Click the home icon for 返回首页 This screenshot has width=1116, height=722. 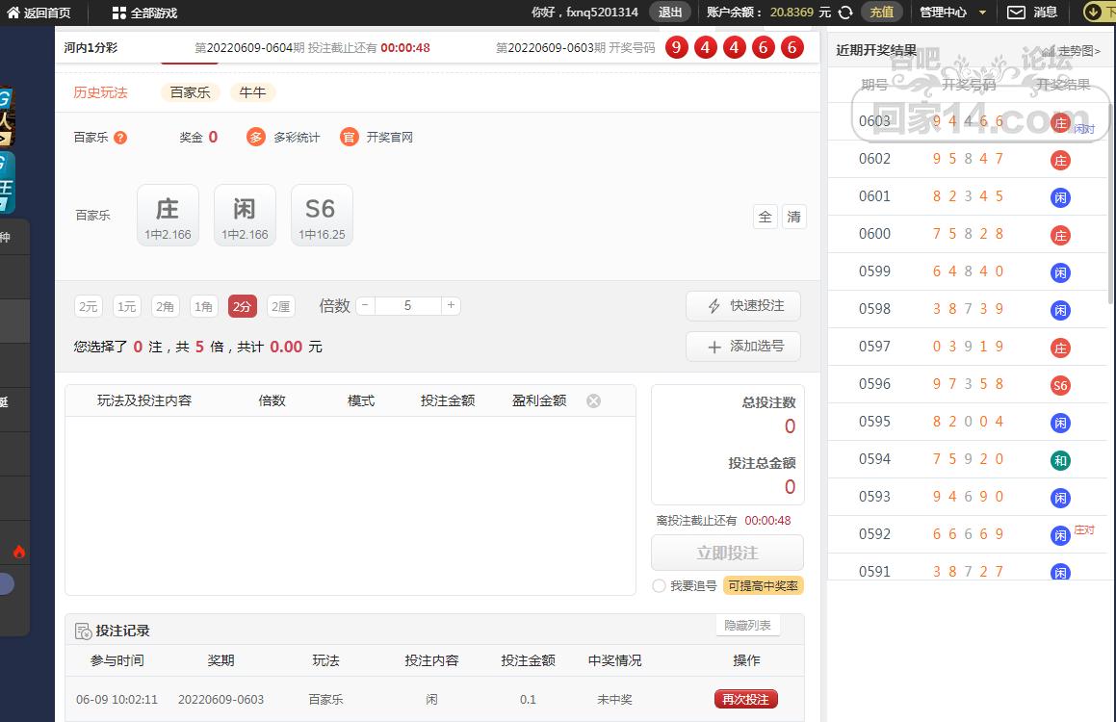pyautogui.click(x=13, y=13)
